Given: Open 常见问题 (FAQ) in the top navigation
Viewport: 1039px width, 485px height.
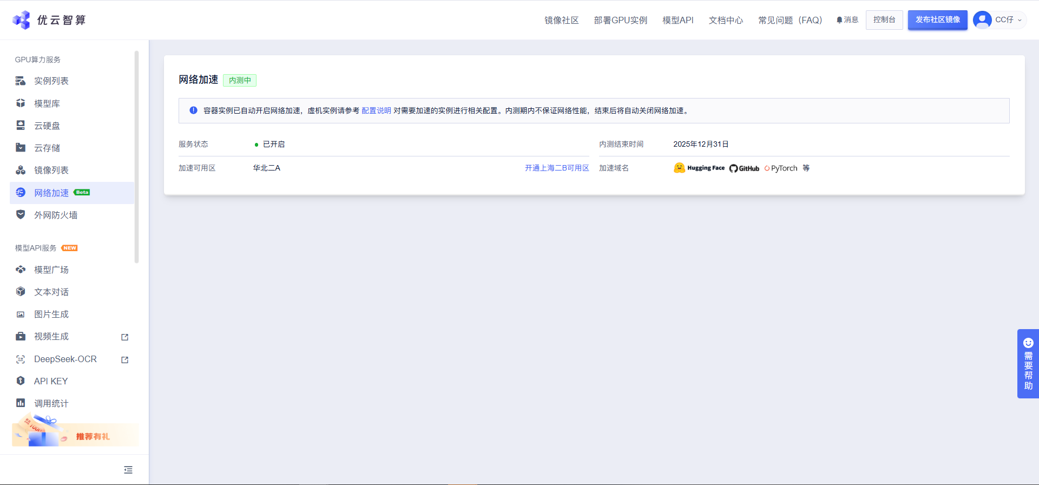Looking at the screenshot, I should coord(790,20).
